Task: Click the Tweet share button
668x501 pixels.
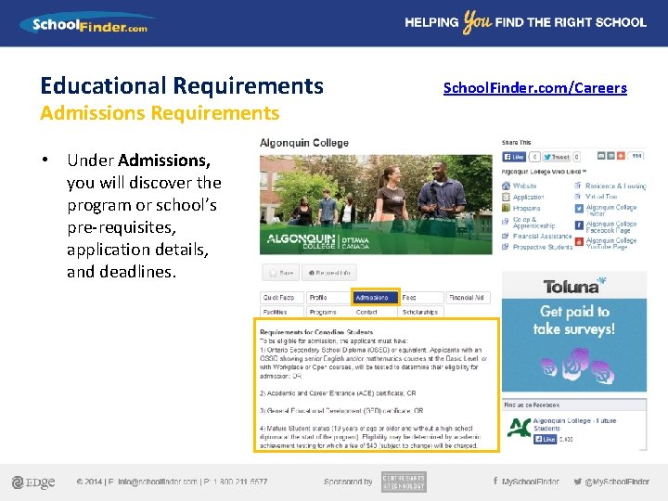Action: coord(557,157)
